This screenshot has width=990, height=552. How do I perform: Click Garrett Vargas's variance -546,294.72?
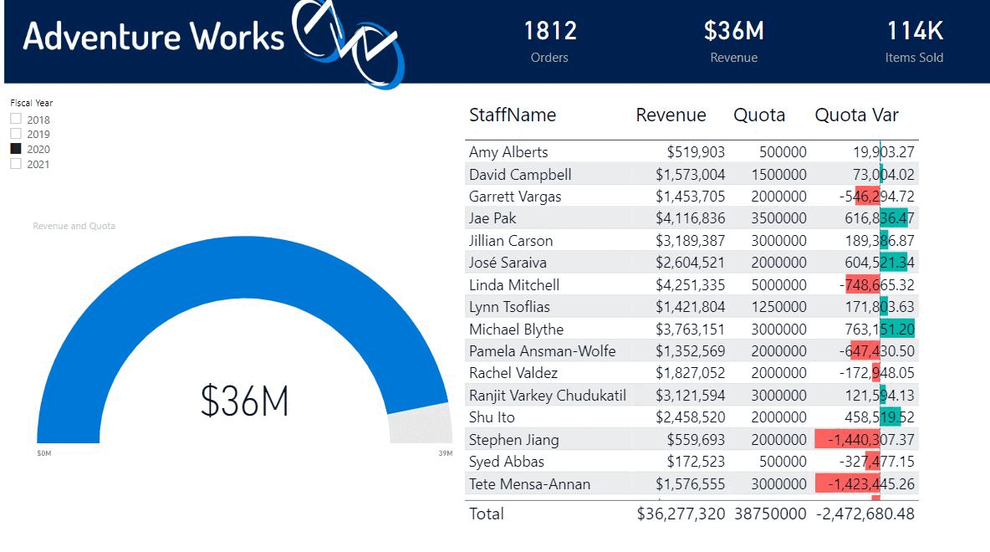click(876, 197)
